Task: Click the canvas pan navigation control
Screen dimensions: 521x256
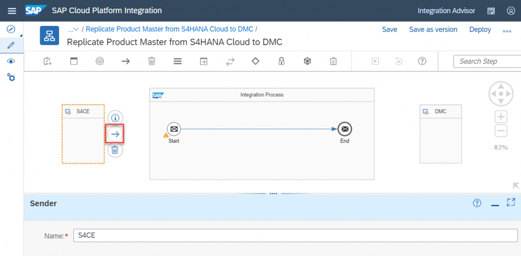Action: [501, 94]
